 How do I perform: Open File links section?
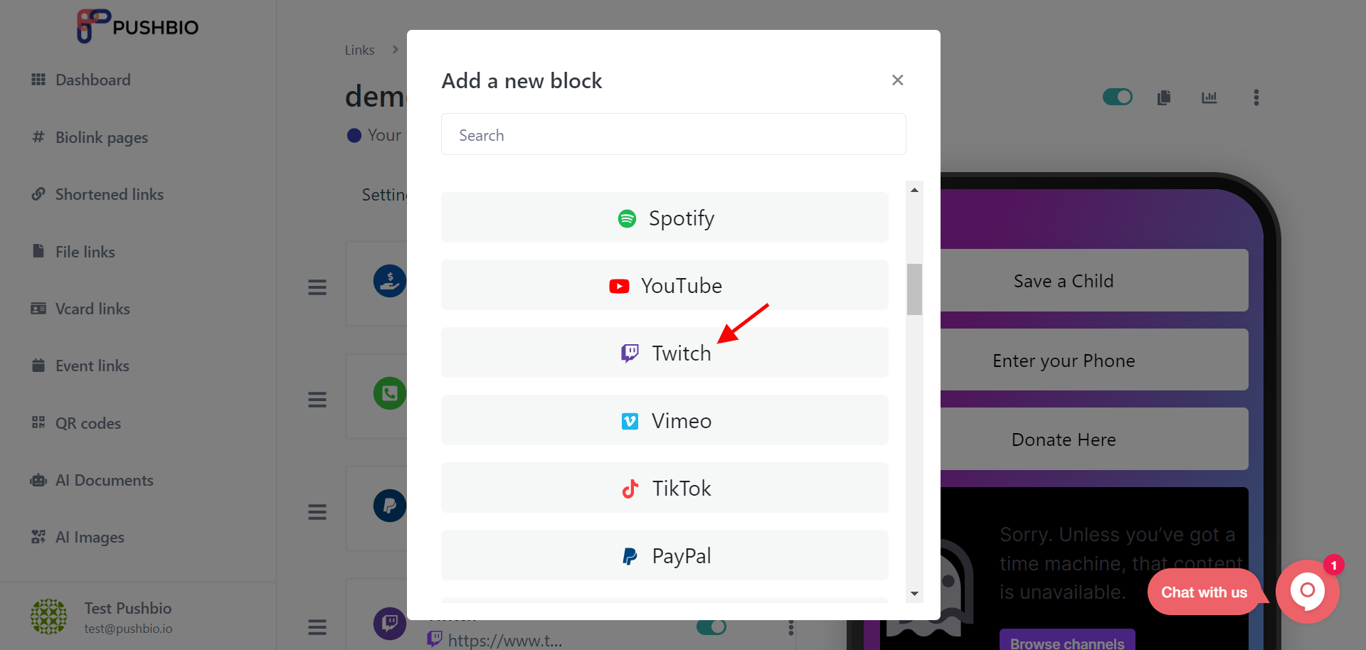[85, 252]
